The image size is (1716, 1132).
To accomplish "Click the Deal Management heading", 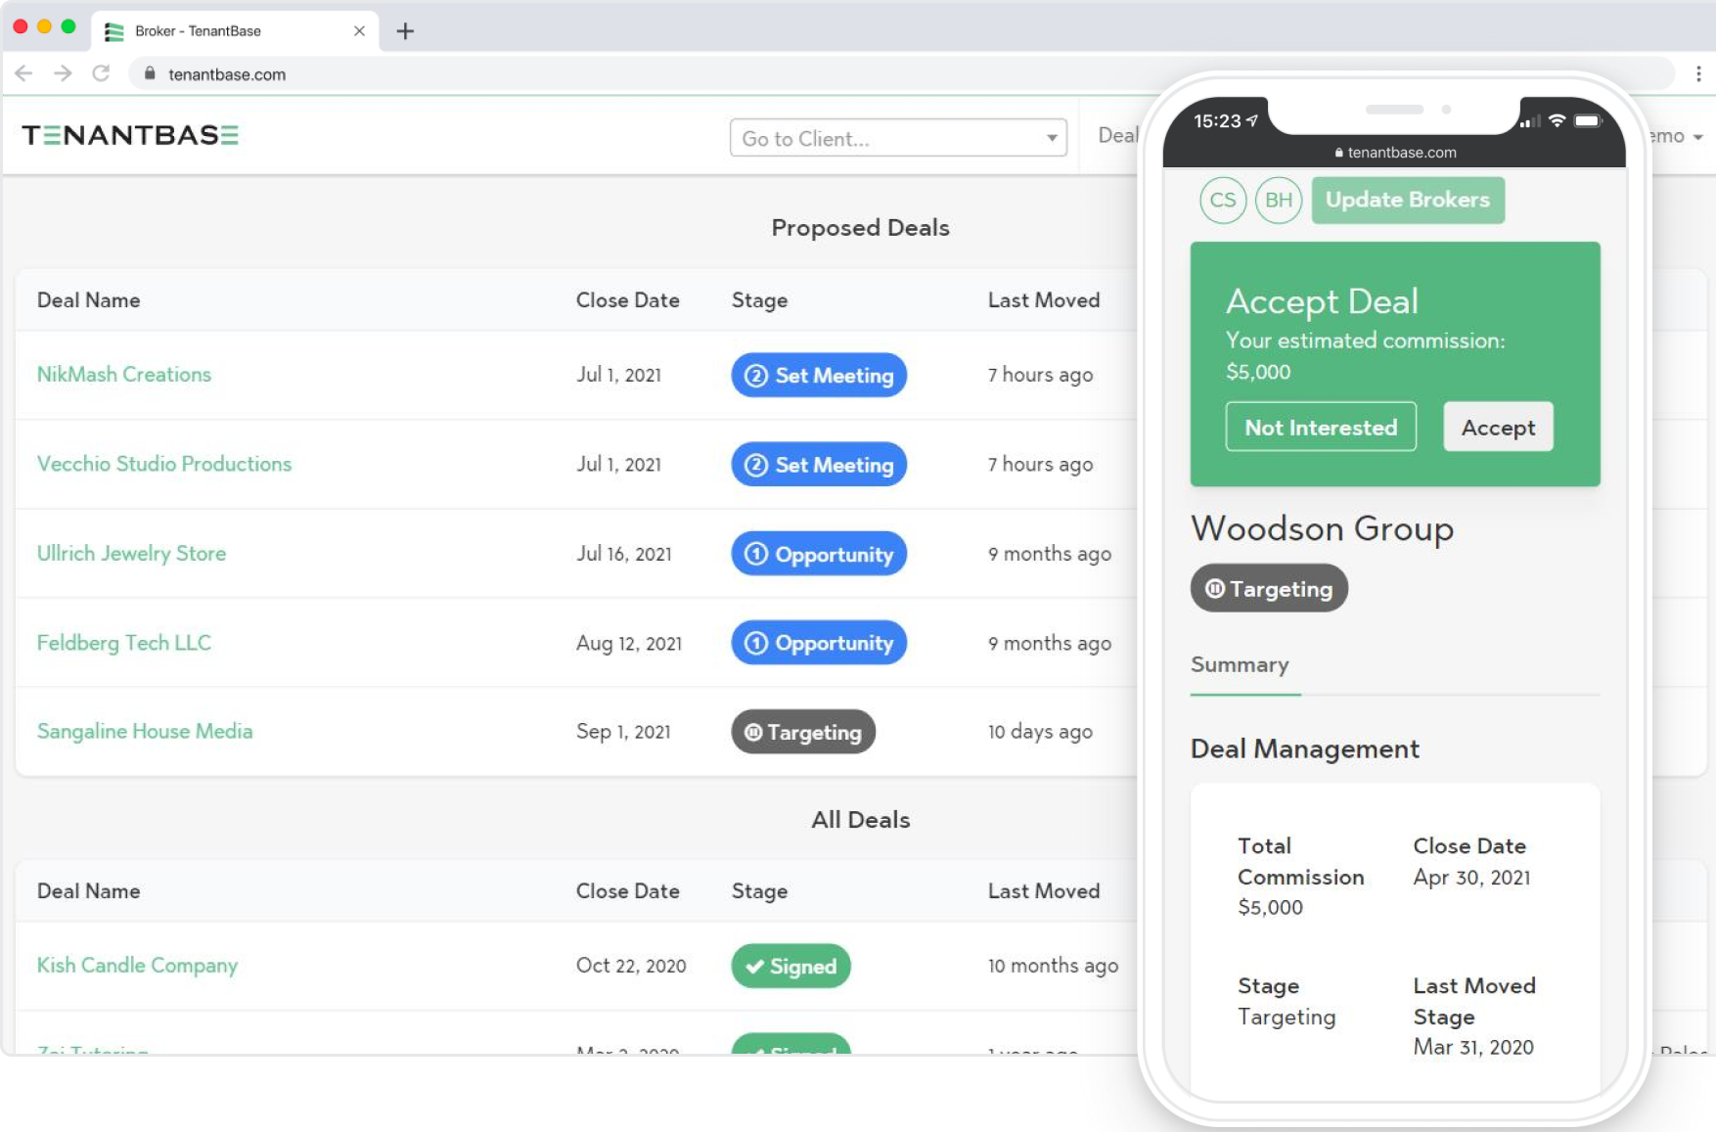I will (x=1304, y=748).
